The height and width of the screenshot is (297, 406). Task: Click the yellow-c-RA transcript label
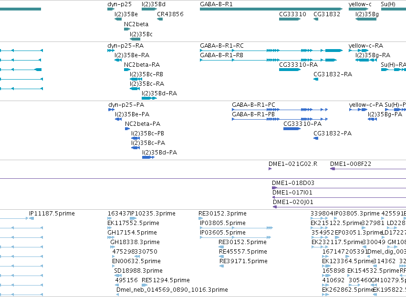366,46
